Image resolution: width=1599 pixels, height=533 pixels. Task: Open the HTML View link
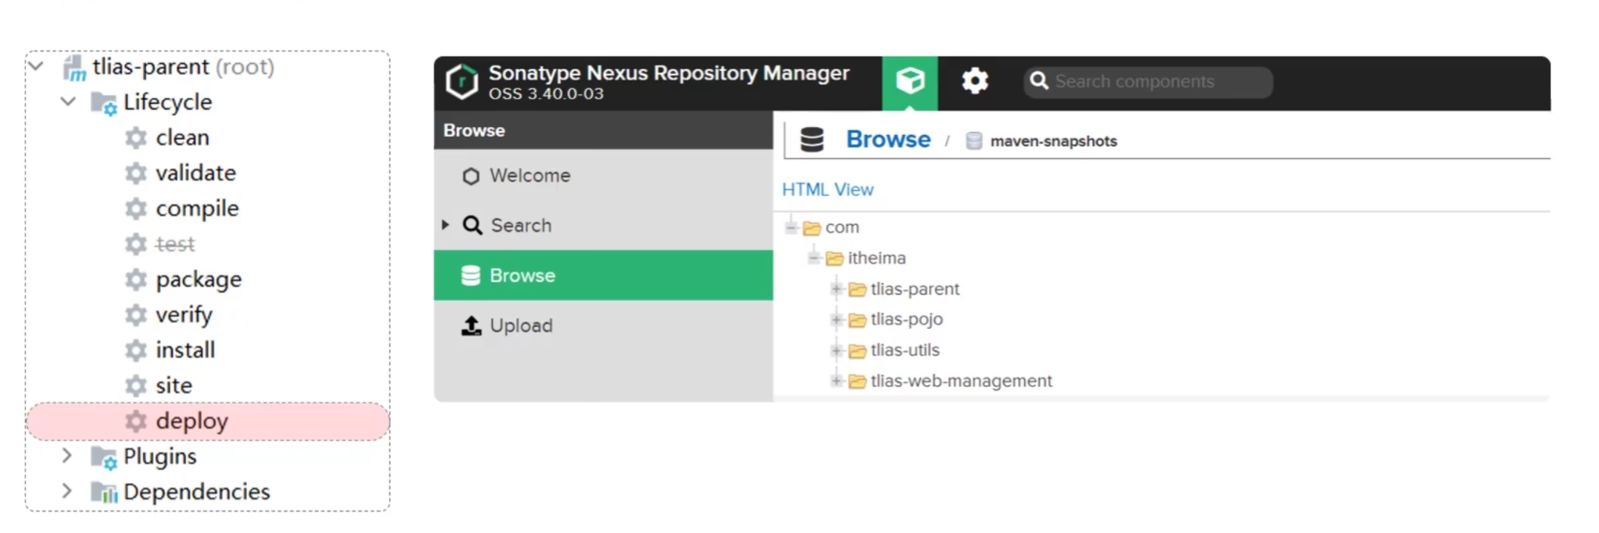click(x=828, y=190)
